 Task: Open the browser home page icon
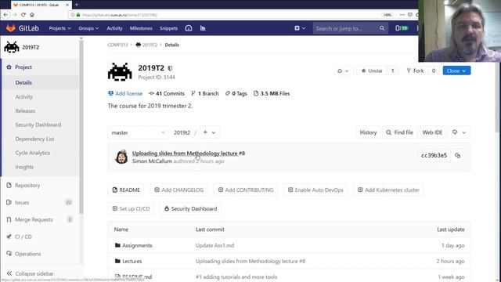tap(32, 15)
